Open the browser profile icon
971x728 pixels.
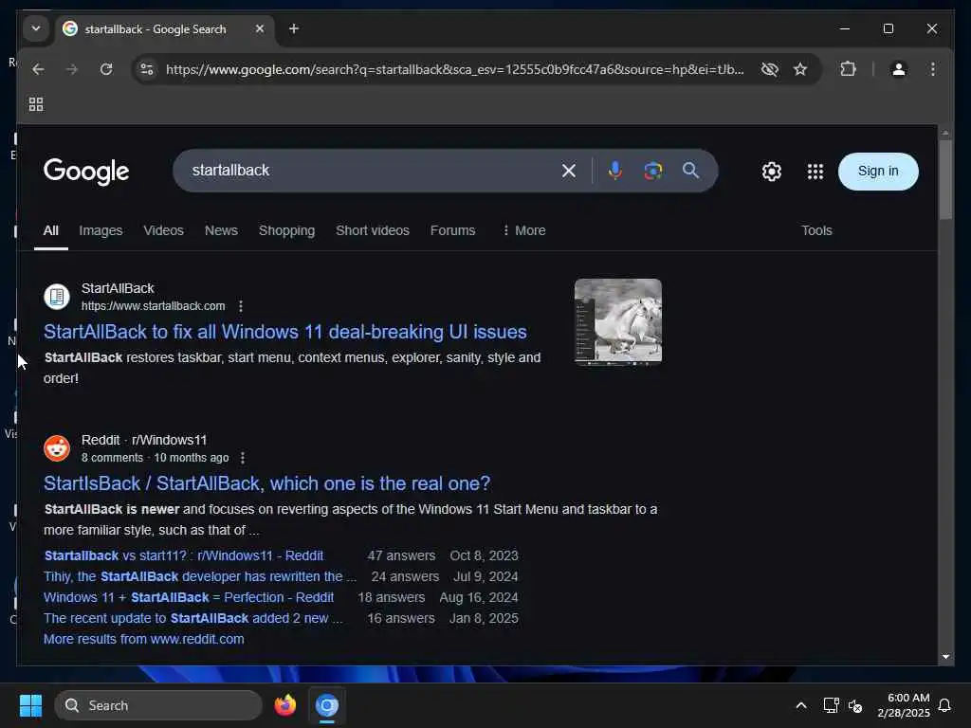899,69
